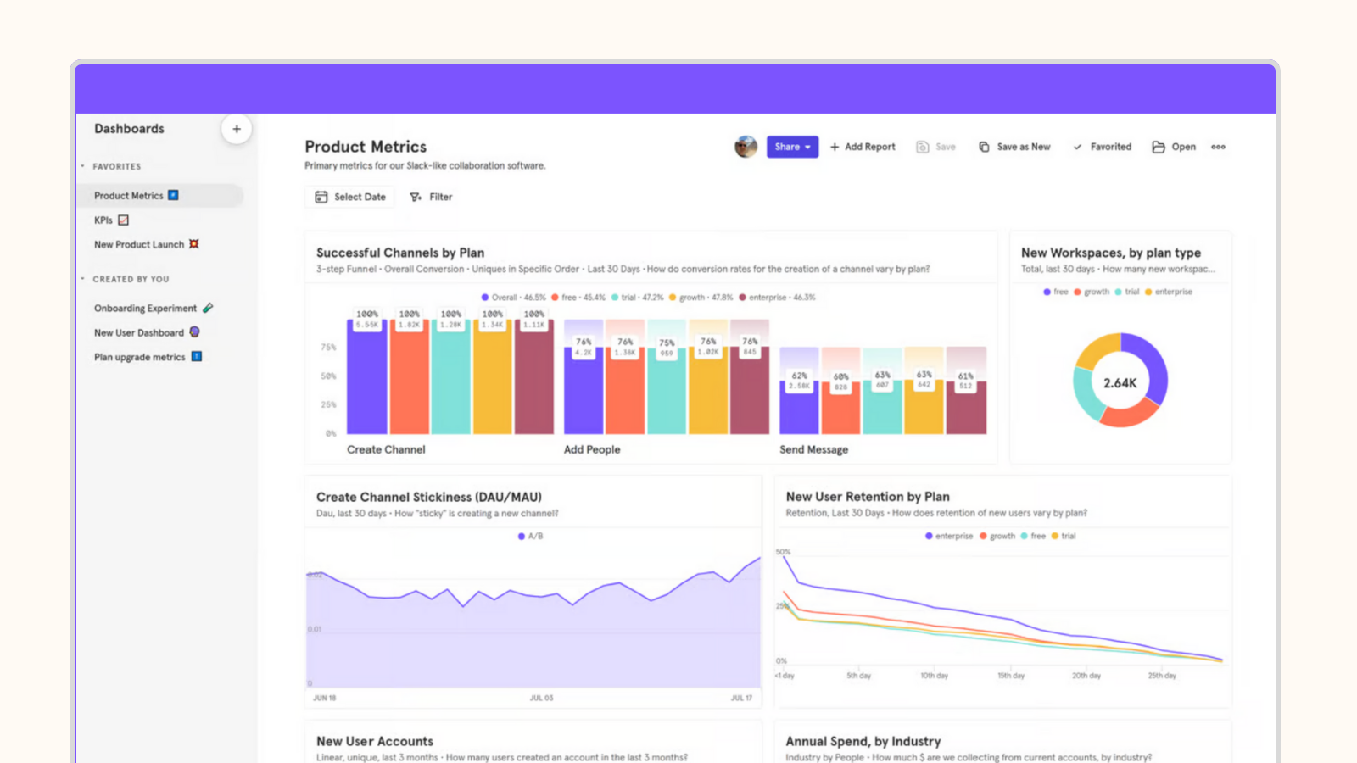Open the Onboarding Experiment dashboard link
Screen dimensions: 1357x763
point(144,308)
